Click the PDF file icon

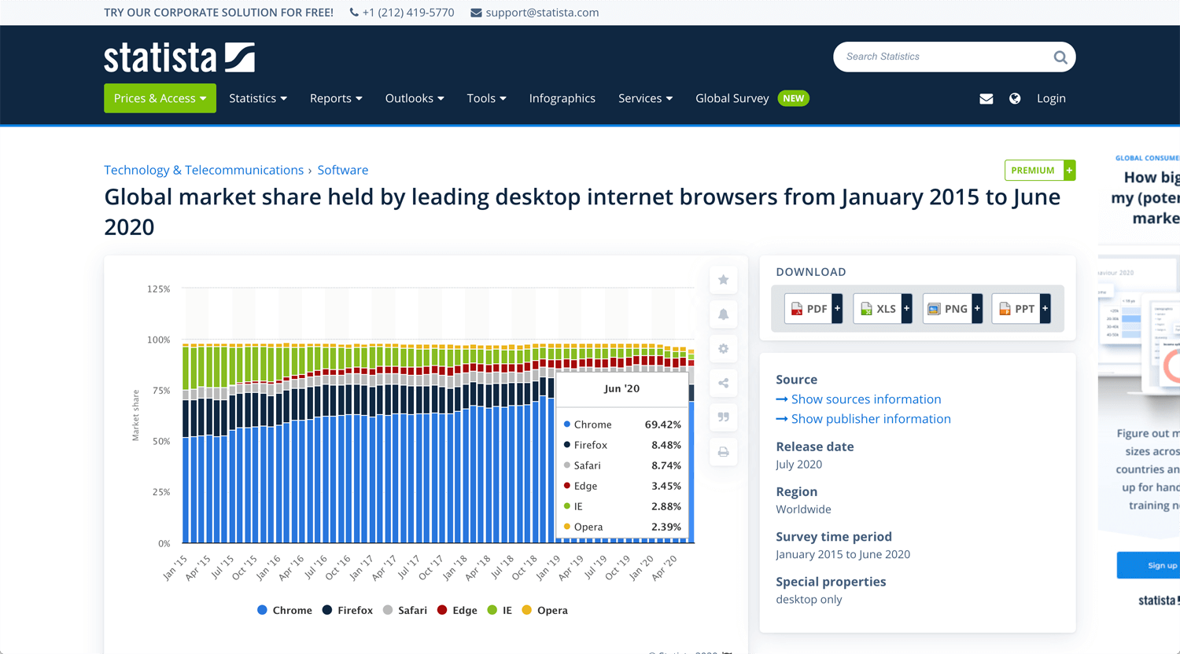(796, 309)
